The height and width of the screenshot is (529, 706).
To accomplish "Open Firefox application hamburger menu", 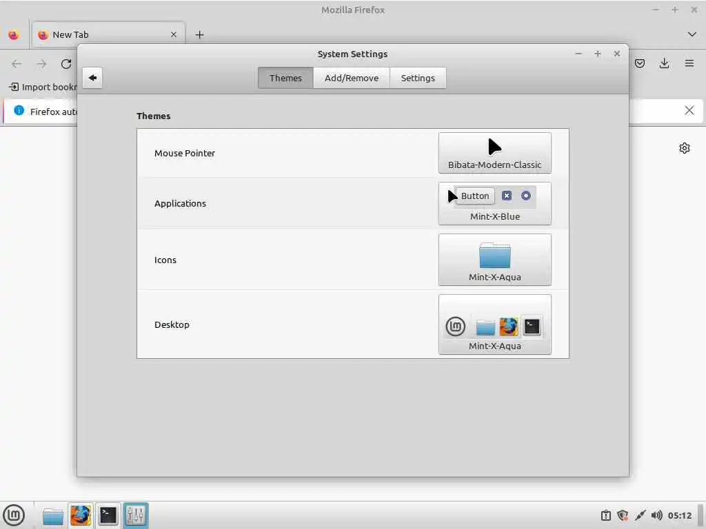I will (689, 63).
